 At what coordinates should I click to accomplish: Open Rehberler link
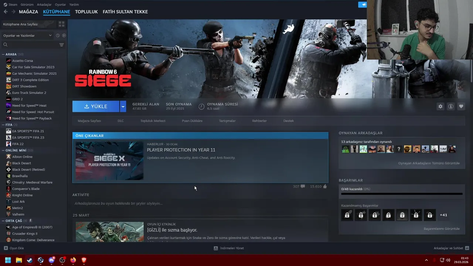click(259, 121)
